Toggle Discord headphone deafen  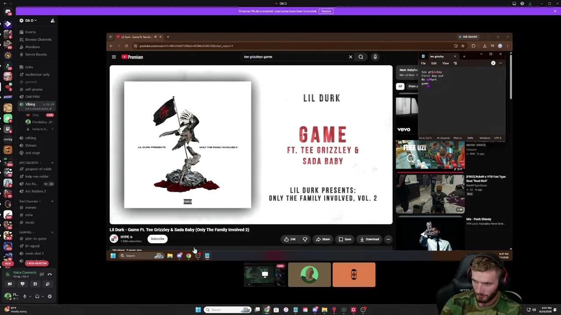point(37,297)
